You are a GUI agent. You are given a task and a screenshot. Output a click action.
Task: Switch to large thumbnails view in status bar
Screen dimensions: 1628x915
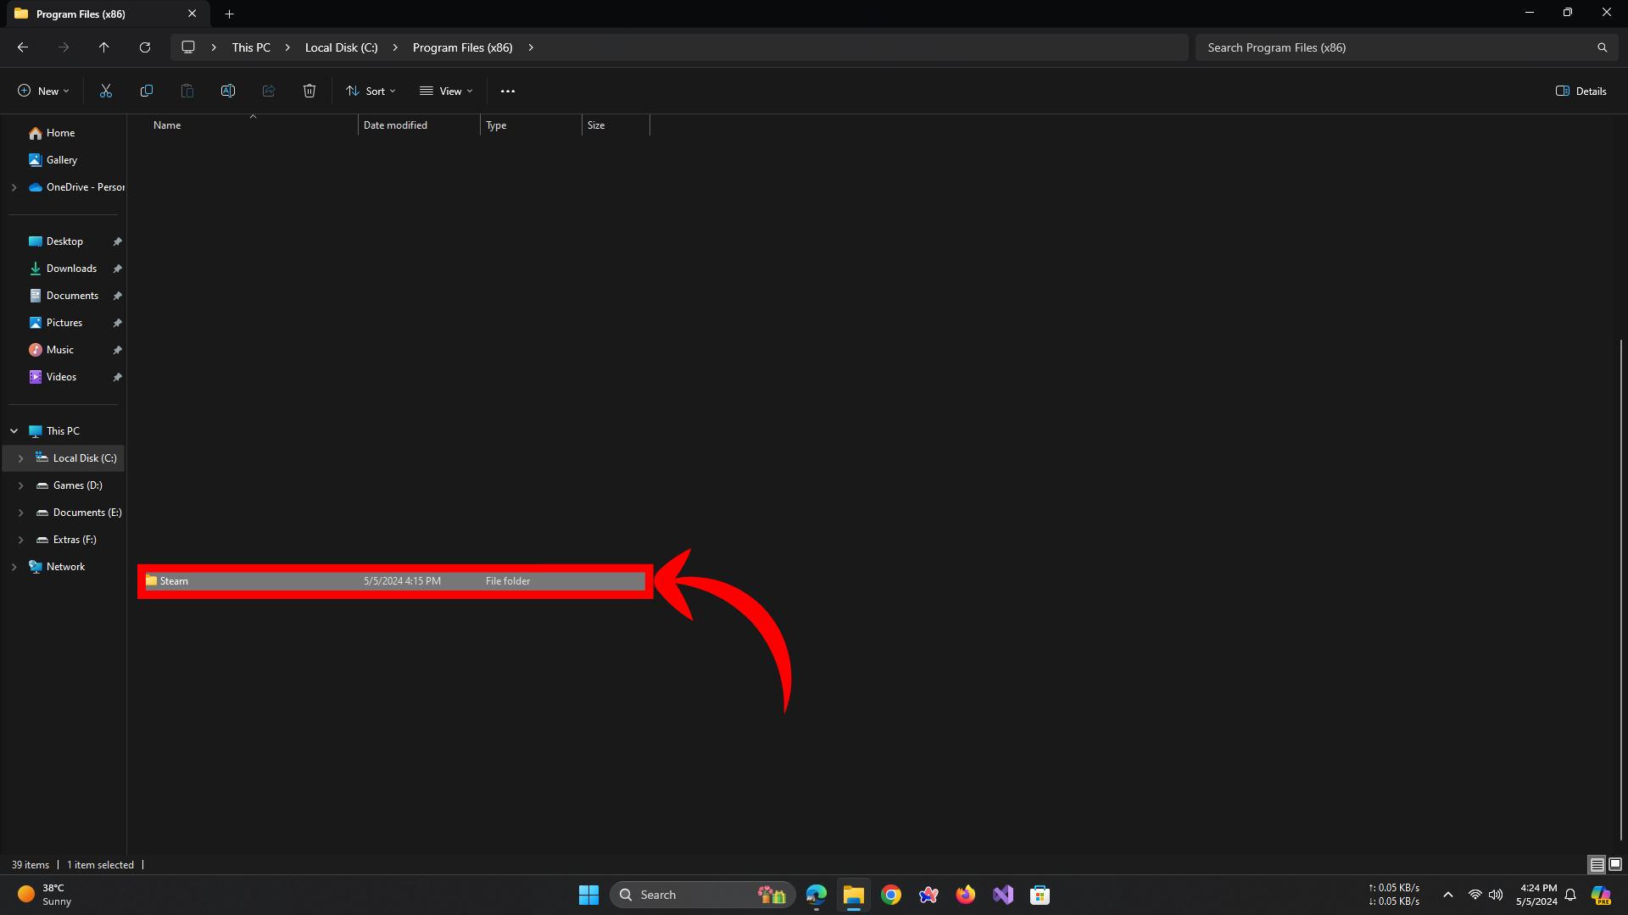(1615, 864)
